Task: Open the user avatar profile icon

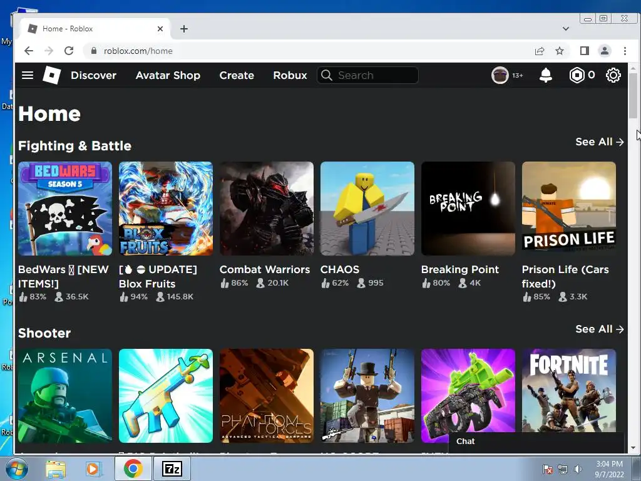Action: click(x=500, y=75)
